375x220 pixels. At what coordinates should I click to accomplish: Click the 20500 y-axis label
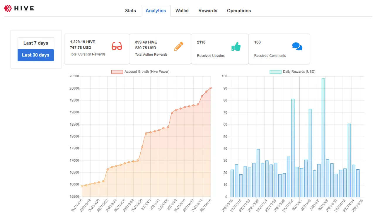pyautogui.click(x=74, y=76)
